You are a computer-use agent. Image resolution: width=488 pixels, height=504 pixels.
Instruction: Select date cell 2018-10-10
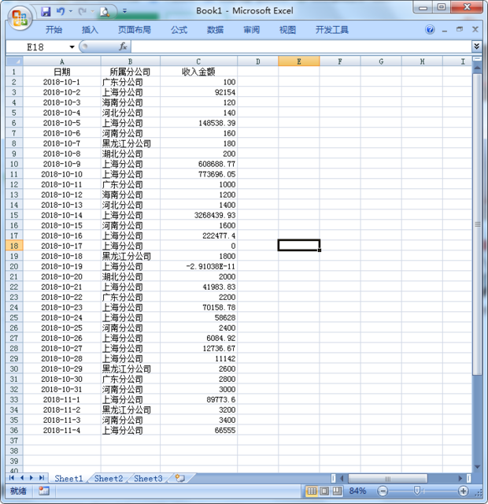coord(61,174)
